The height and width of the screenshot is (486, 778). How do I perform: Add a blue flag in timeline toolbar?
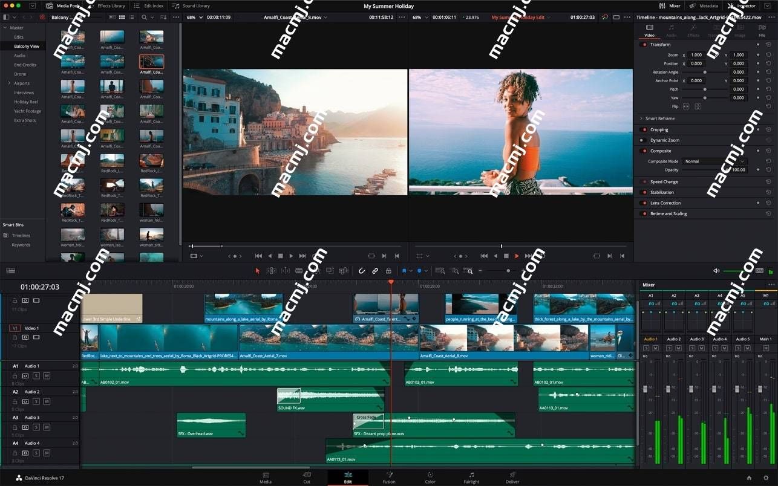coord(404,271)
